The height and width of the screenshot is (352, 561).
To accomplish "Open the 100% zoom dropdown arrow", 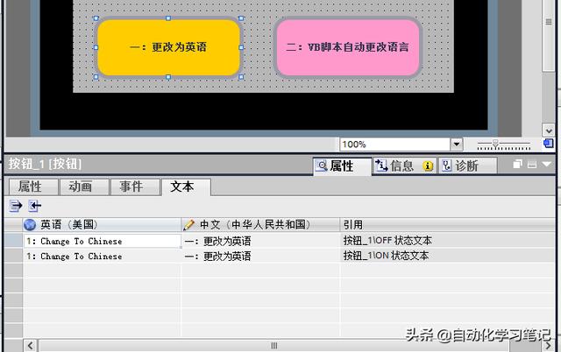I will (x=456, y=144).
